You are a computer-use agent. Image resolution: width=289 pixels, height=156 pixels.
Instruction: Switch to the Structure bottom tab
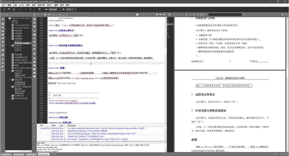click(7, 154)
